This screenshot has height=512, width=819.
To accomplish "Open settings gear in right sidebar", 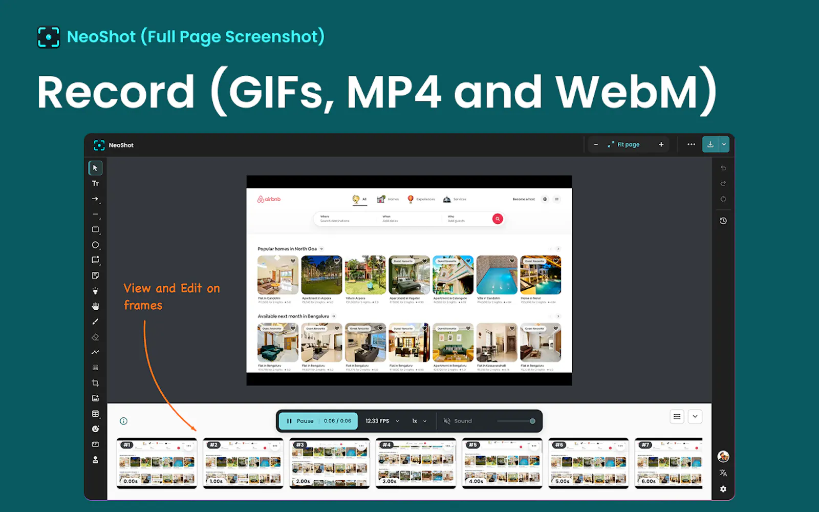I will tap(723, 489).
